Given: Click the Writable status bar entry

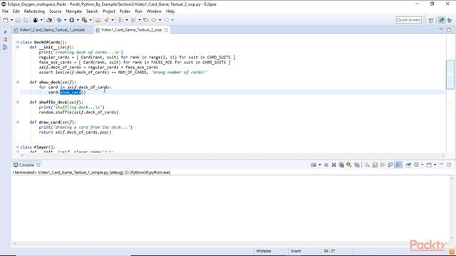Looking at the screenshot, I should (x=264, y=251).
